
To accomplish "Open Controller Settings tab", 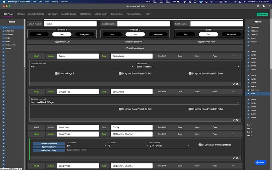I will click(36, 14).
